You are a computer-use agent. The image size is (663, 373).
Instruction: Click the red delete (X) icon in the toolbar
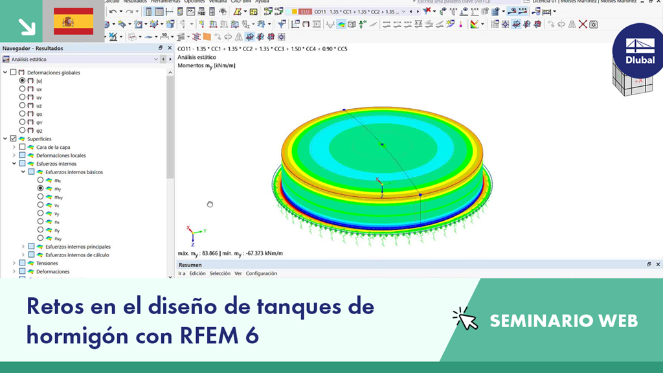[581, 25]
